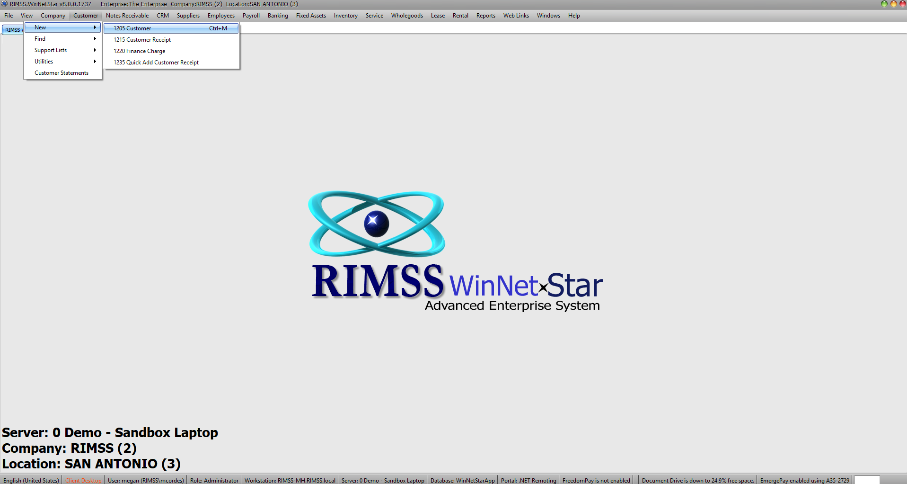Click Document Drive free space status entry
The height and width of the screenshot is (484, 907).
tap(698, 480)
